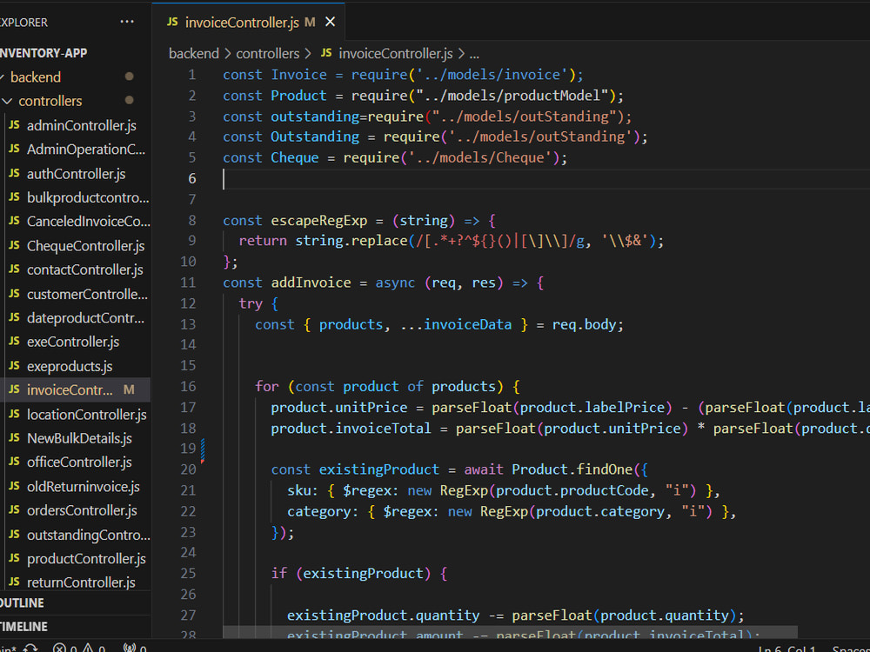Click the JS icon beside NewBulkDetails.js
The image size is (870, 652).
pos(15,438)
